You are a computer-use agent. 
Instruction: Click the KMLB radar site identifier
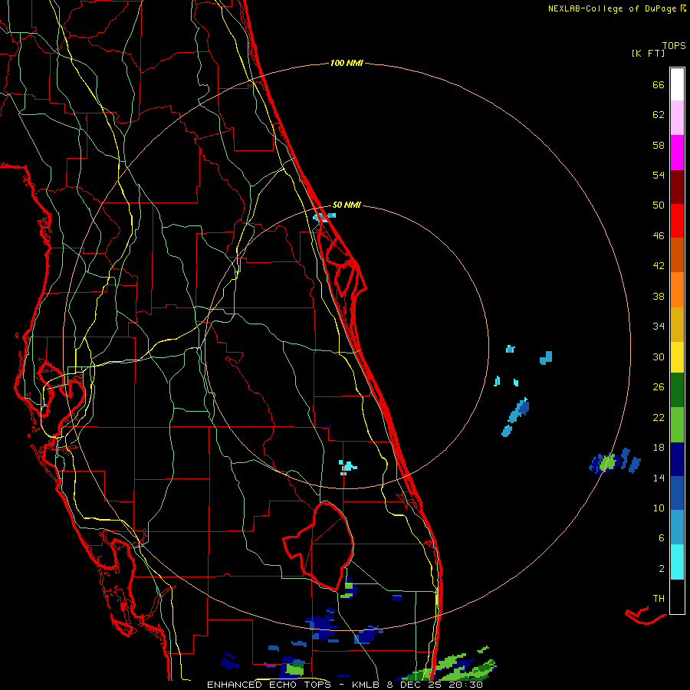(x=366, y=685)
